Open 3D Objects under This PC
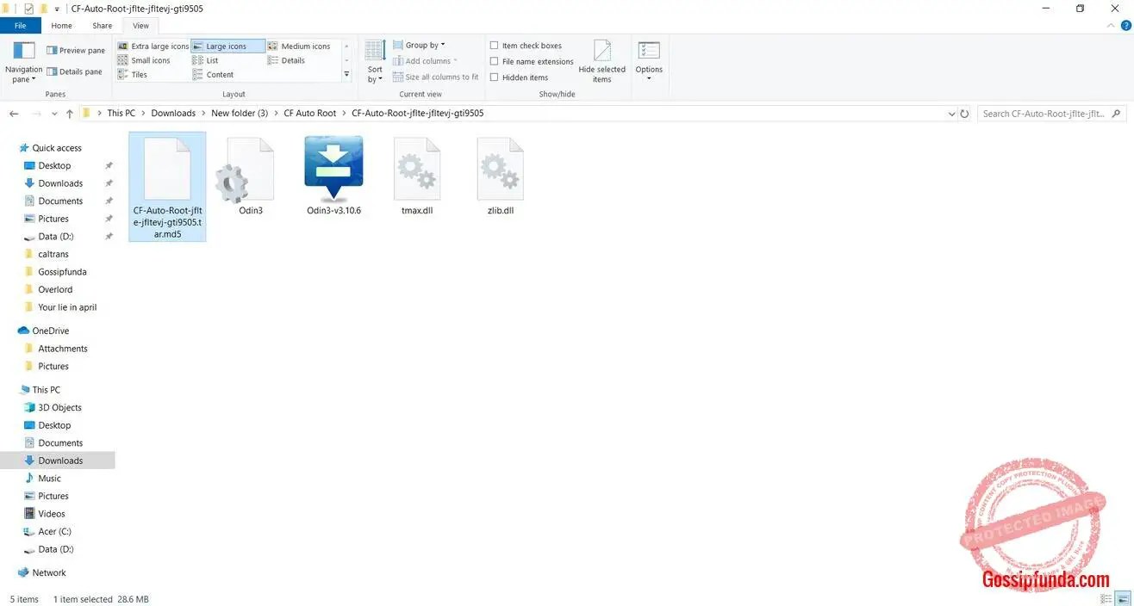 [x=59, y=407]
